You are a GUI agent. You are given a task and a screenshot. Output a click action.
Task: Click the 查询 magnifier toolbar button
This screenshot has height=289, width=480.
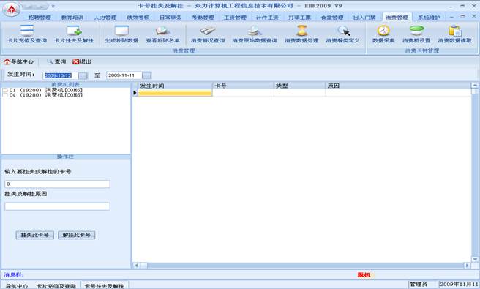coord(56,61)
